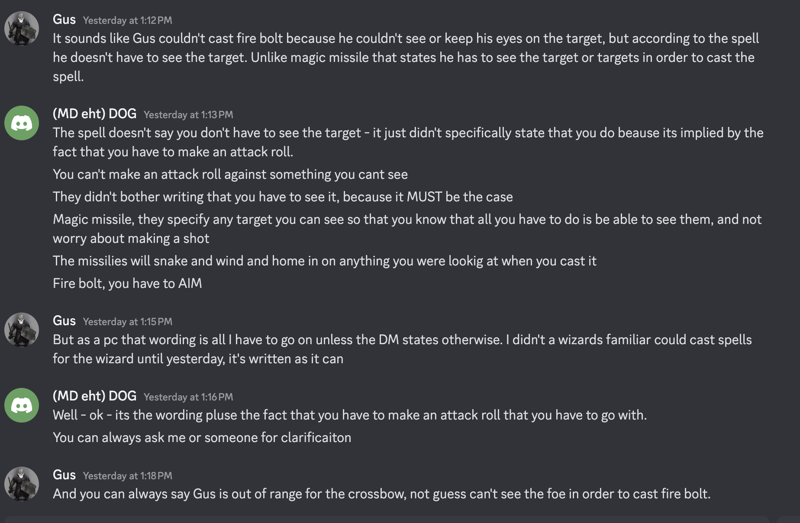Select the (MD eht) DOG username at 1:16 PM
This screenshot has width=800, height=523.
(94, 396)
